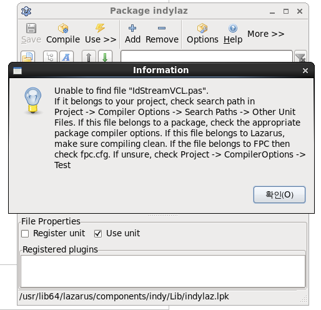Remove the selected file using the minus icon
The image size is (321, 310).
[x=162, y=34]
